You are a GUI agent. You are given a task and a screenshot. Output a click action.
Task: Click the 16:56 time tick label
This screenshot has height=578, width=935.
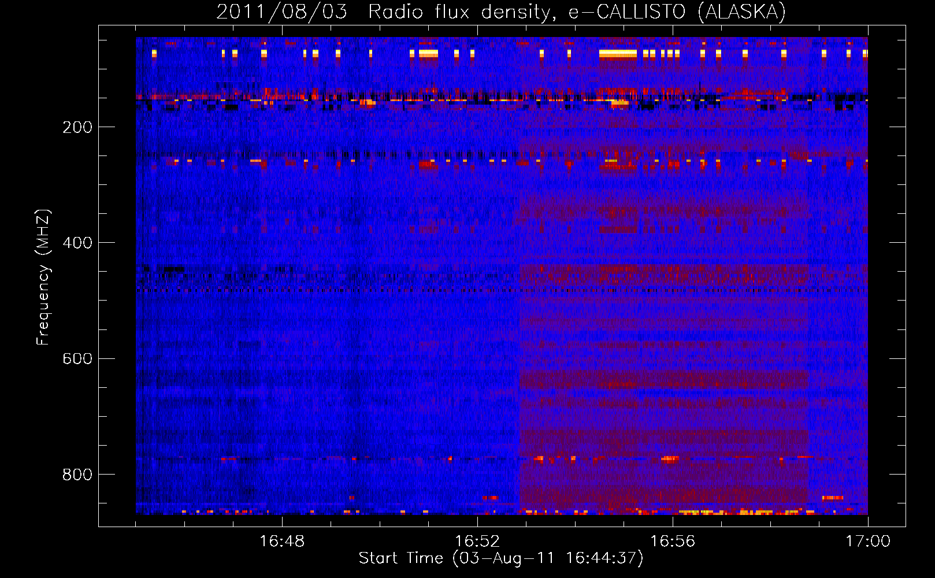pos(673,542)
